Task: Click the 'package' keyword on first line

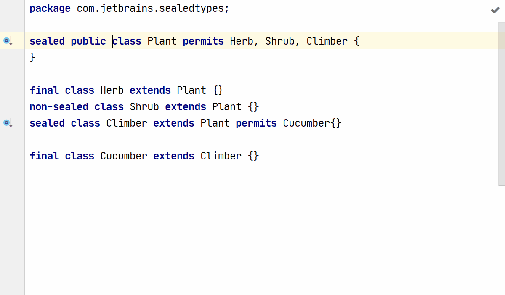Action: (x=50, y=8)
